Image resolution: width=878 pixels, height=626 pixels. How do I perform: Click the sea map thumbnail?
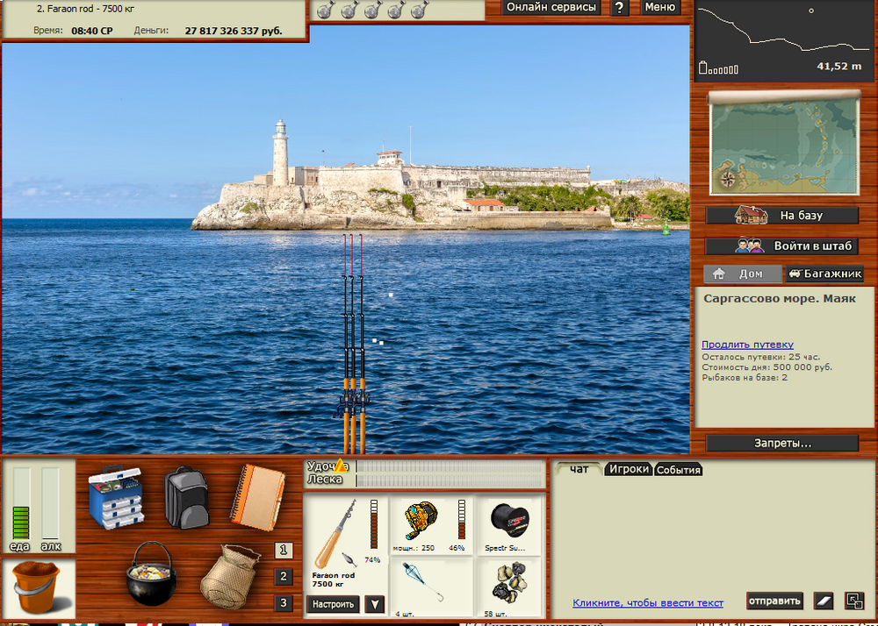coord(783,143)
